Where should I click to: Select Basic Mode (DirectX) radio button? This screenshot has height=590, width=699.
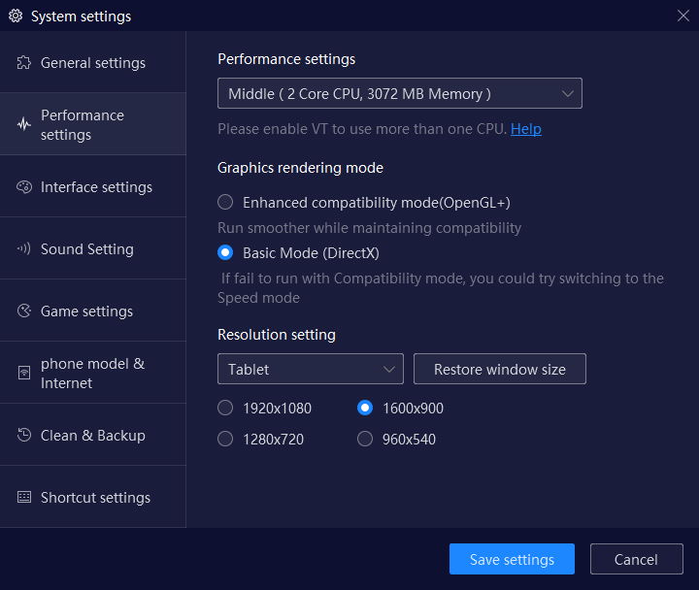pos(225,252)
